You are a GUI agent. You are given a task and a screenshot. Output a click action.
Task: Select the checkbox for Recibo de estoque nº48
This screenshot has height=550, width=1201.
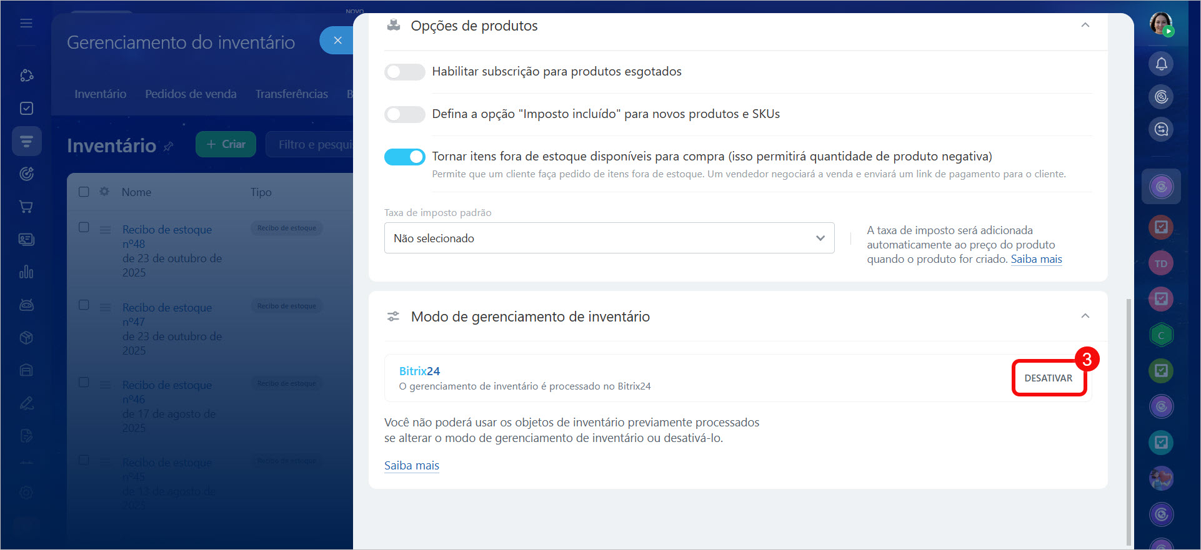coord(84,227)
